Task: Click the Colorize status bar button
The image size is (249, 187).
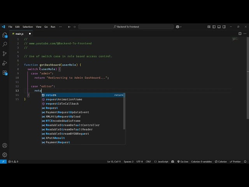Action: point(221,162)
